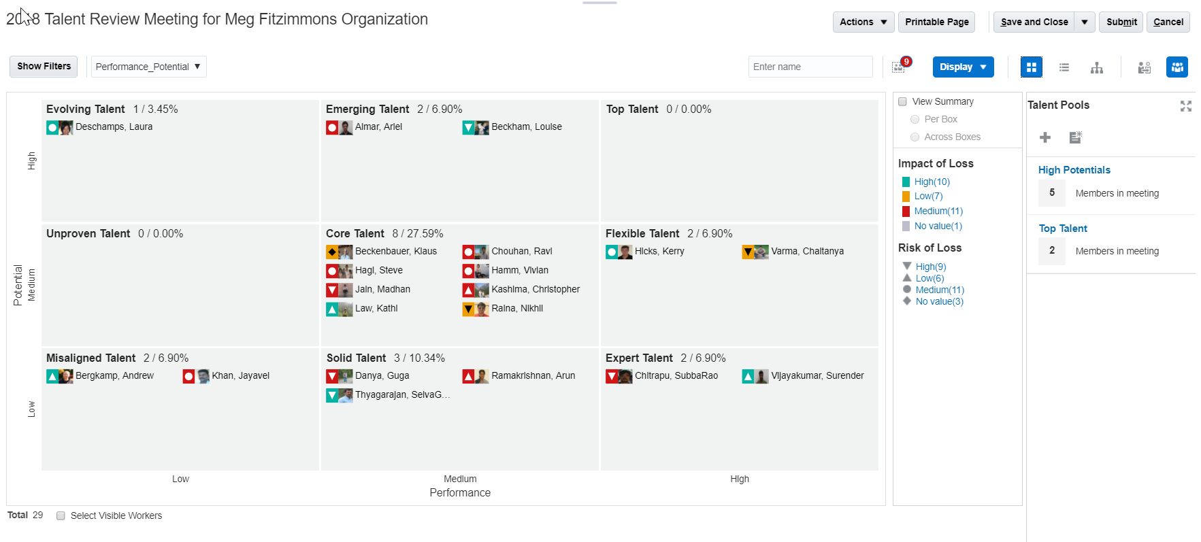1201x542 pixels.
Task: Click the Printable Page button
Action: tap(936, 22)
